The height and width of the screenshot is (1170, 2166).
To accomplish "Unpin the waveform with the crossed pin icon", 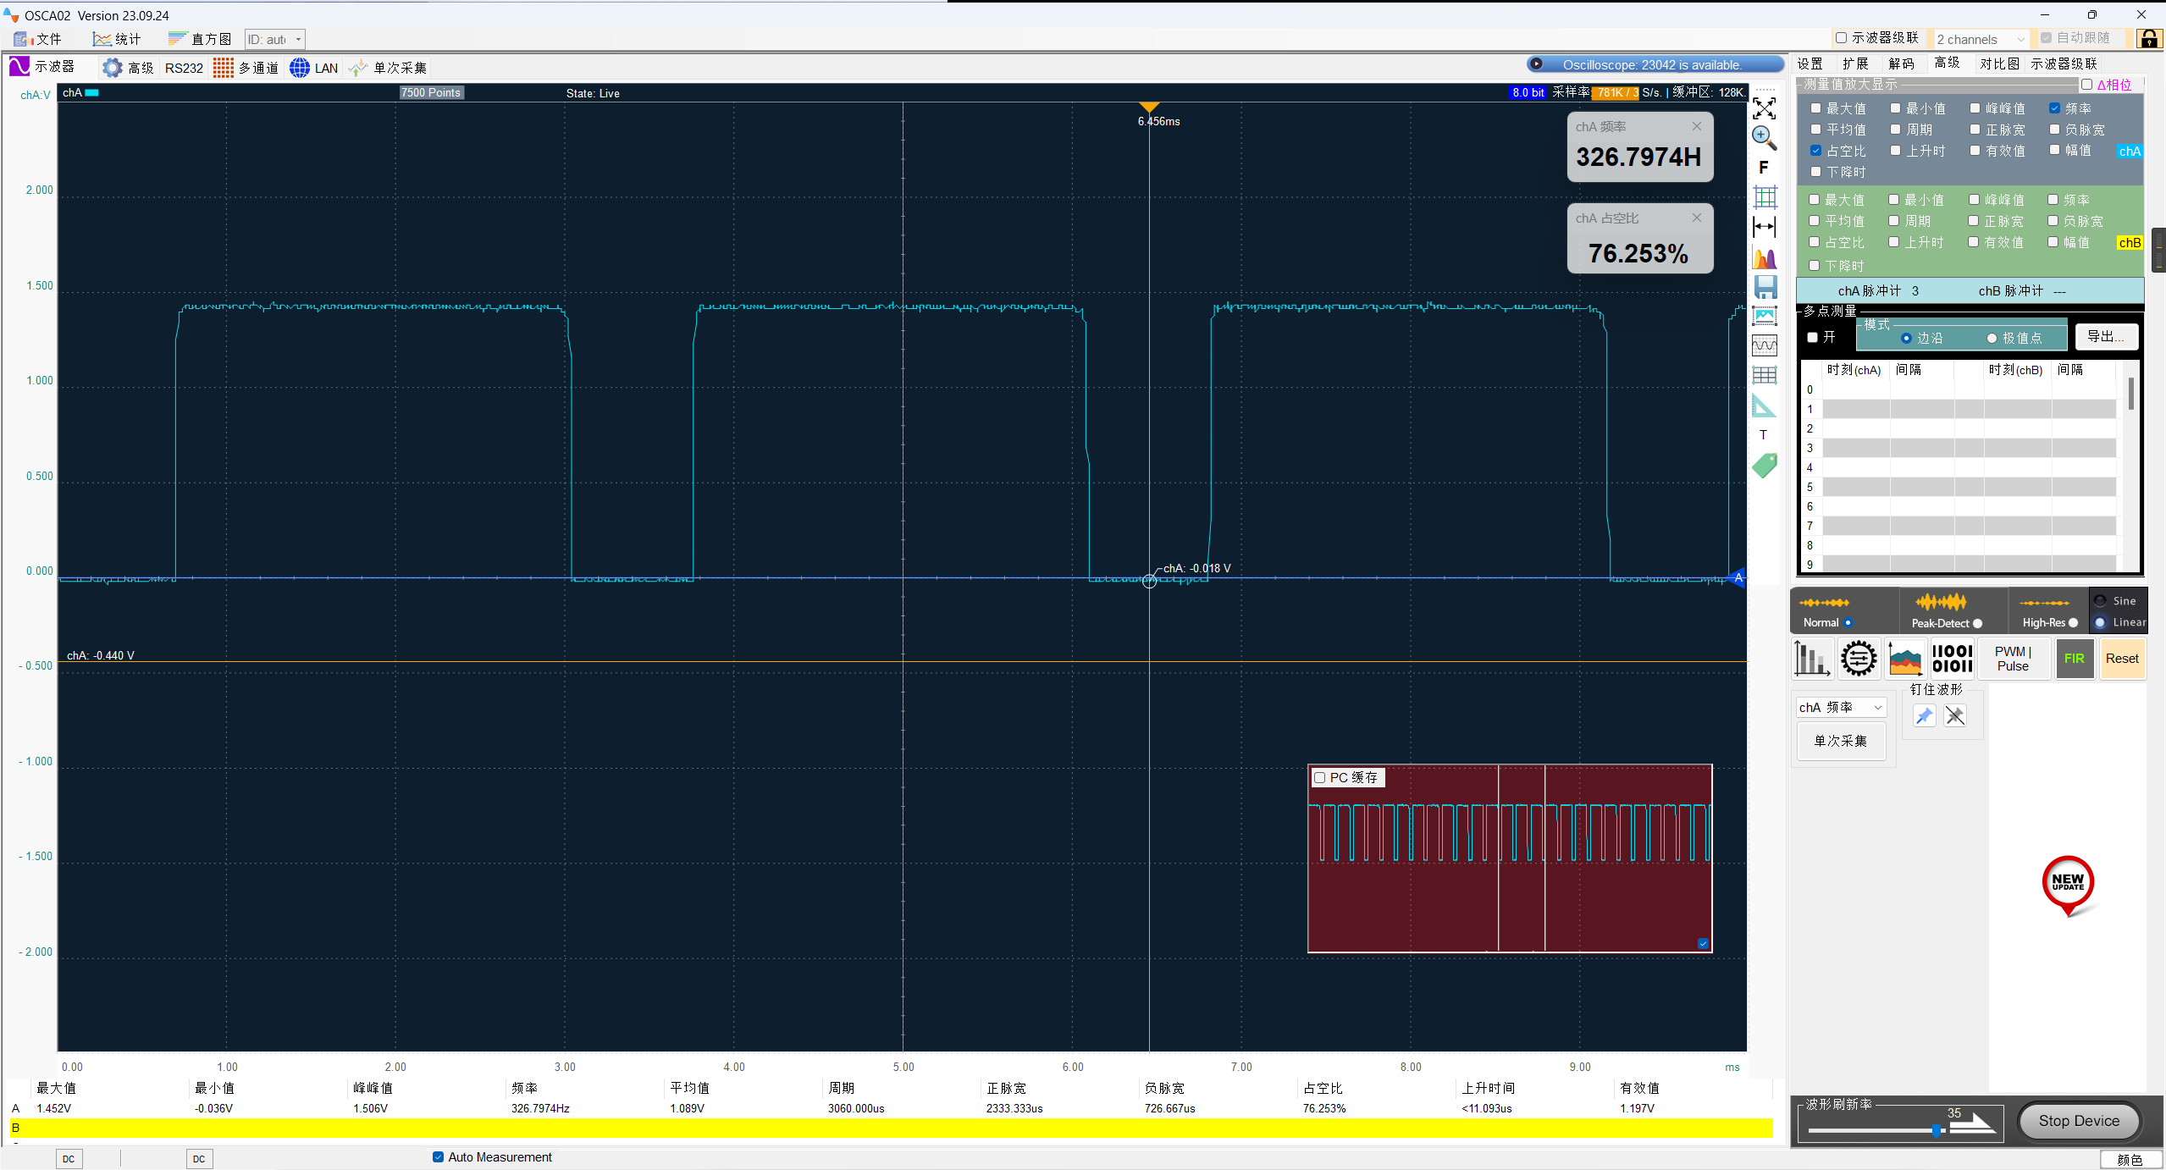I will 1955,715.
